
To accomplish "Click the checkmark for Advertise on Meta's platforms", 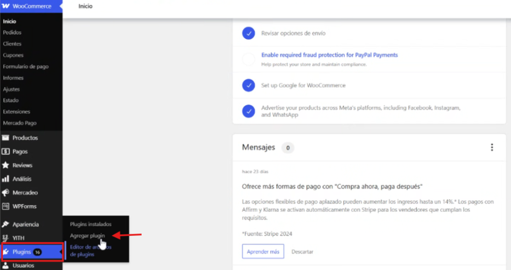I will pyautogui.click(x=248, y=111).
